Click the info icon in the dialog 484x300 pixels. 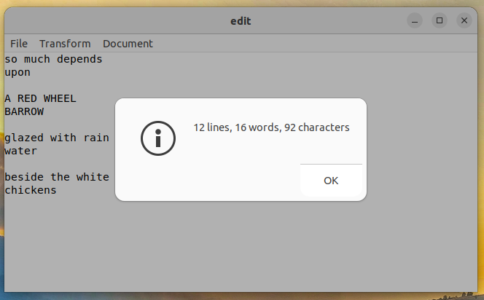(158, 138)
